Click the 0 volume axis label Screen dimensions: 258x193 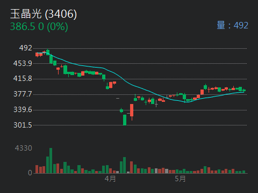pyautogui.click(x=30, y=173)
